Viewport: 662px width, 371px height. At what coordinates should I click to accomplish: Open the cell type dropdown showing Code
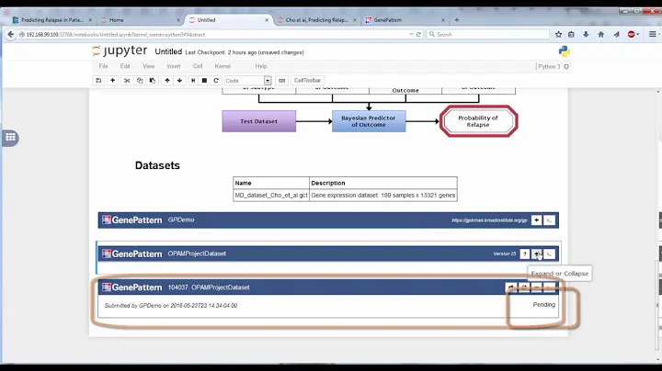click(248, 81)
